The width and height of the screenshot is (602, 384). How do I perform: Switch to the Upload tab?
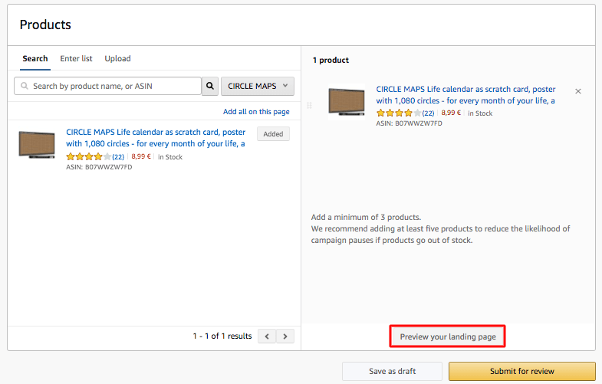tap(117, 59)
